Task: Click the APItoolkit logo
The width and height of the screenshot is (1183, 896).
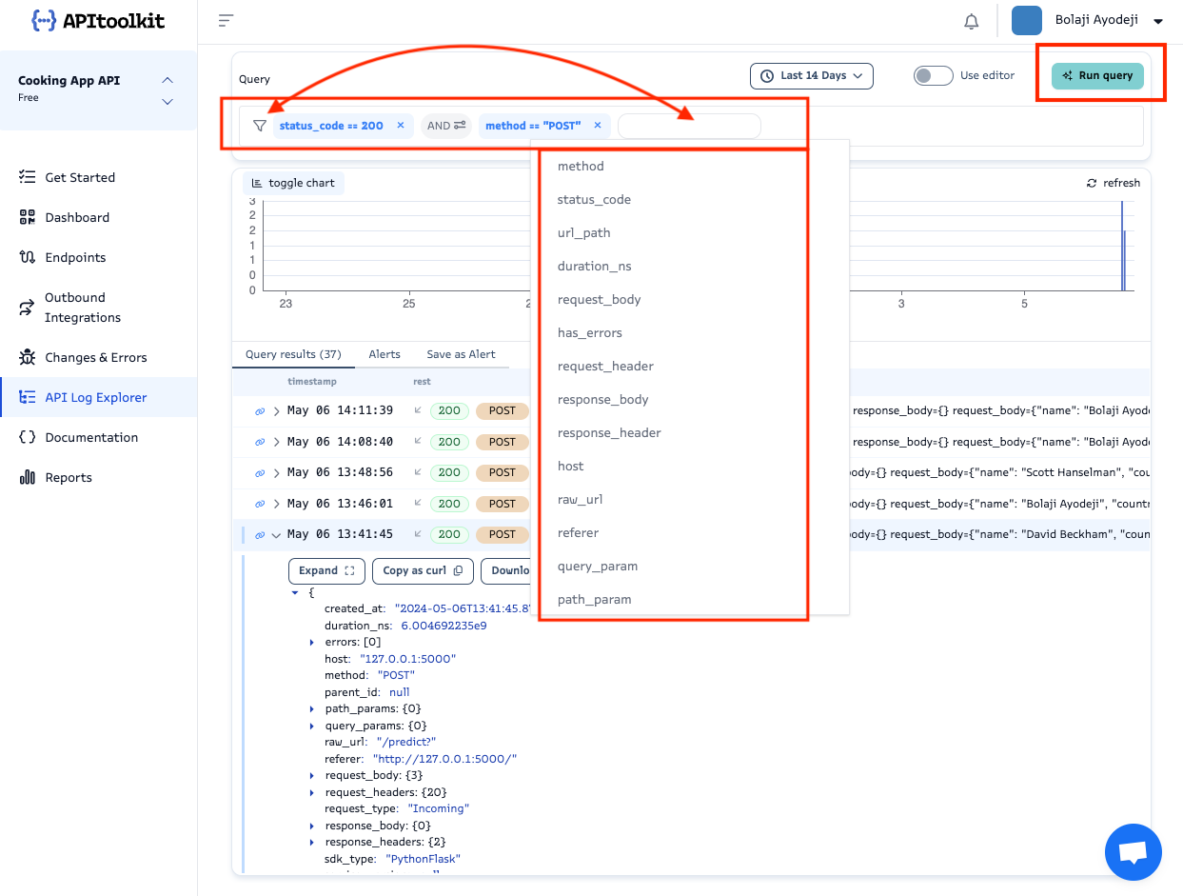Action: [98, 20]
